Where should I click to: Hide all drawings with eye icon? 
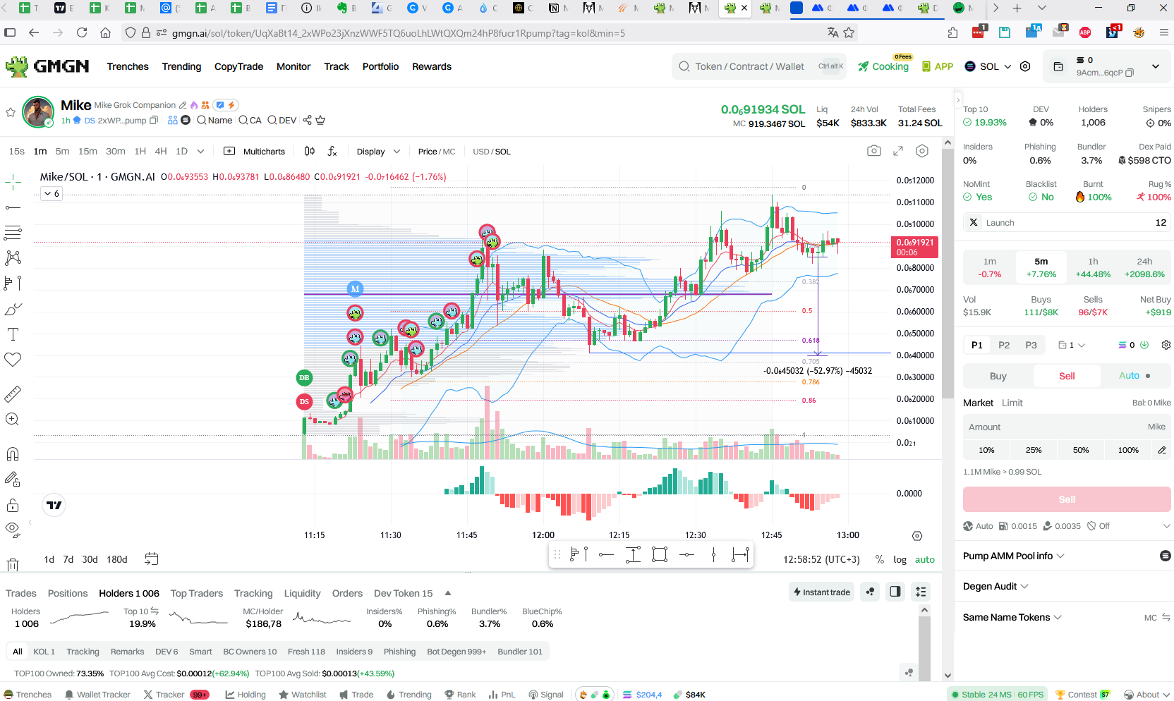(13, 529)
